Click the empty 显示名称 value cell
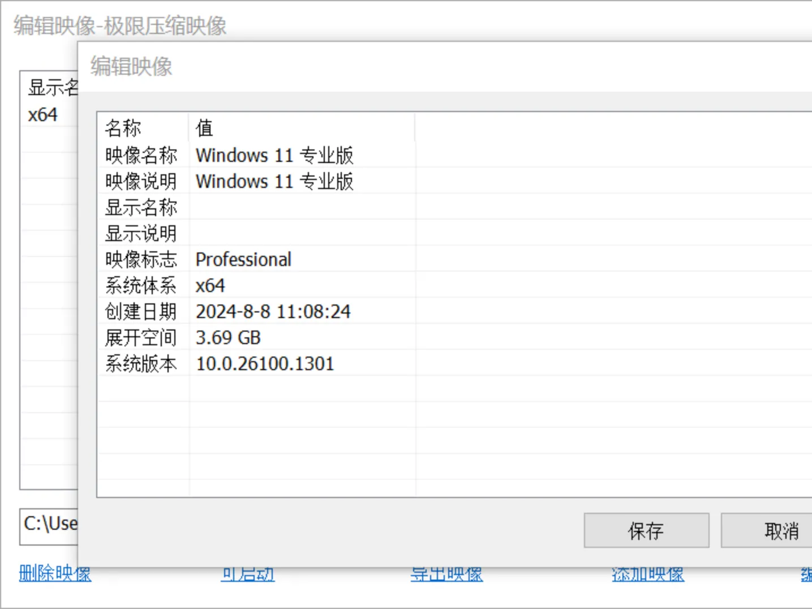The width and height of the screenshot is (812, 609). coord(283,207)
